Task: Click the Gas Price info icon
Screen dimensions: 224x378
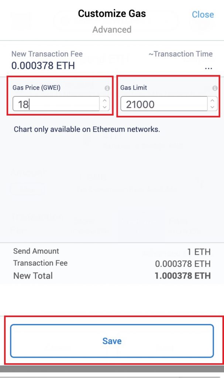Action: click(x=107, y=88)
